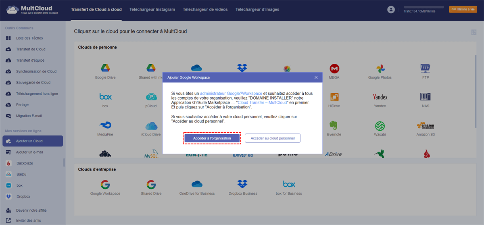Choose the Google Photos icon
The width and height of the screenshot is (484, 225).
(x=380, y=68)
